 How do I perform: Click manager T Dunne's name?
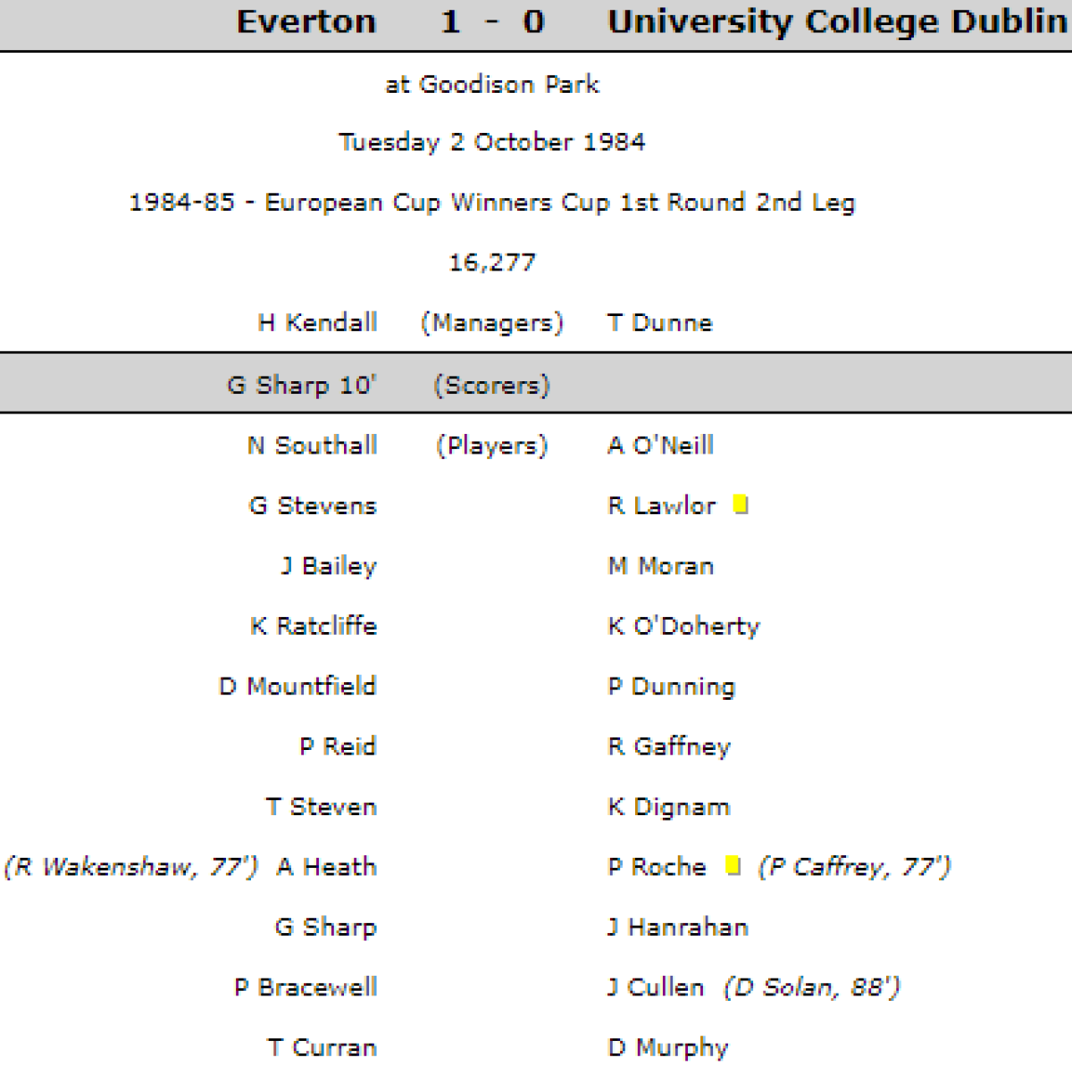coord(659,322)
